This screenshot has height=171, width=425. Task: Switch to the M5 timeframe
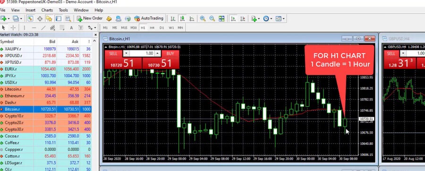click(x=115, y=28)
